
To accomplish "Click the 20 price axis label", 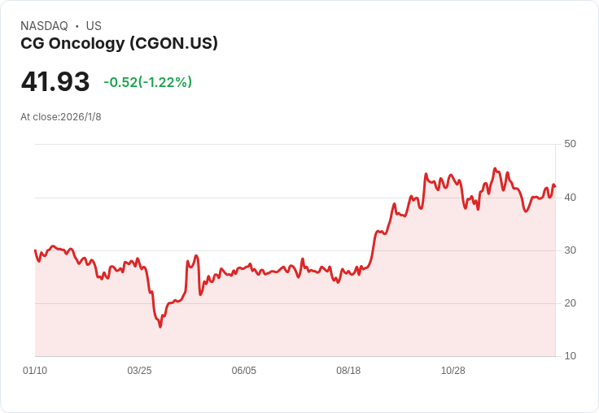I will (x=570, y=303).
